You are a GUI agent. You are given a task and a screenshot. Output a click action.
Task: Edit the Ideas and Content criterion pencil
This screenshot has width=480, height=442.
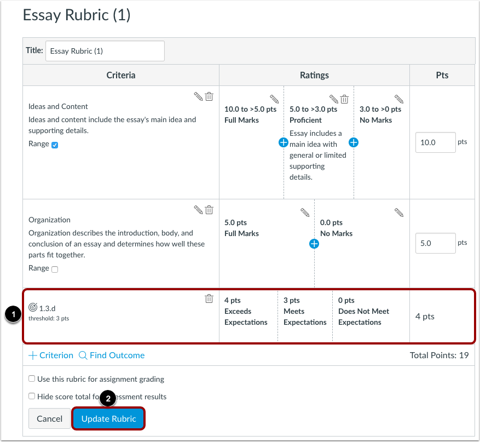(x=198, y=96)
